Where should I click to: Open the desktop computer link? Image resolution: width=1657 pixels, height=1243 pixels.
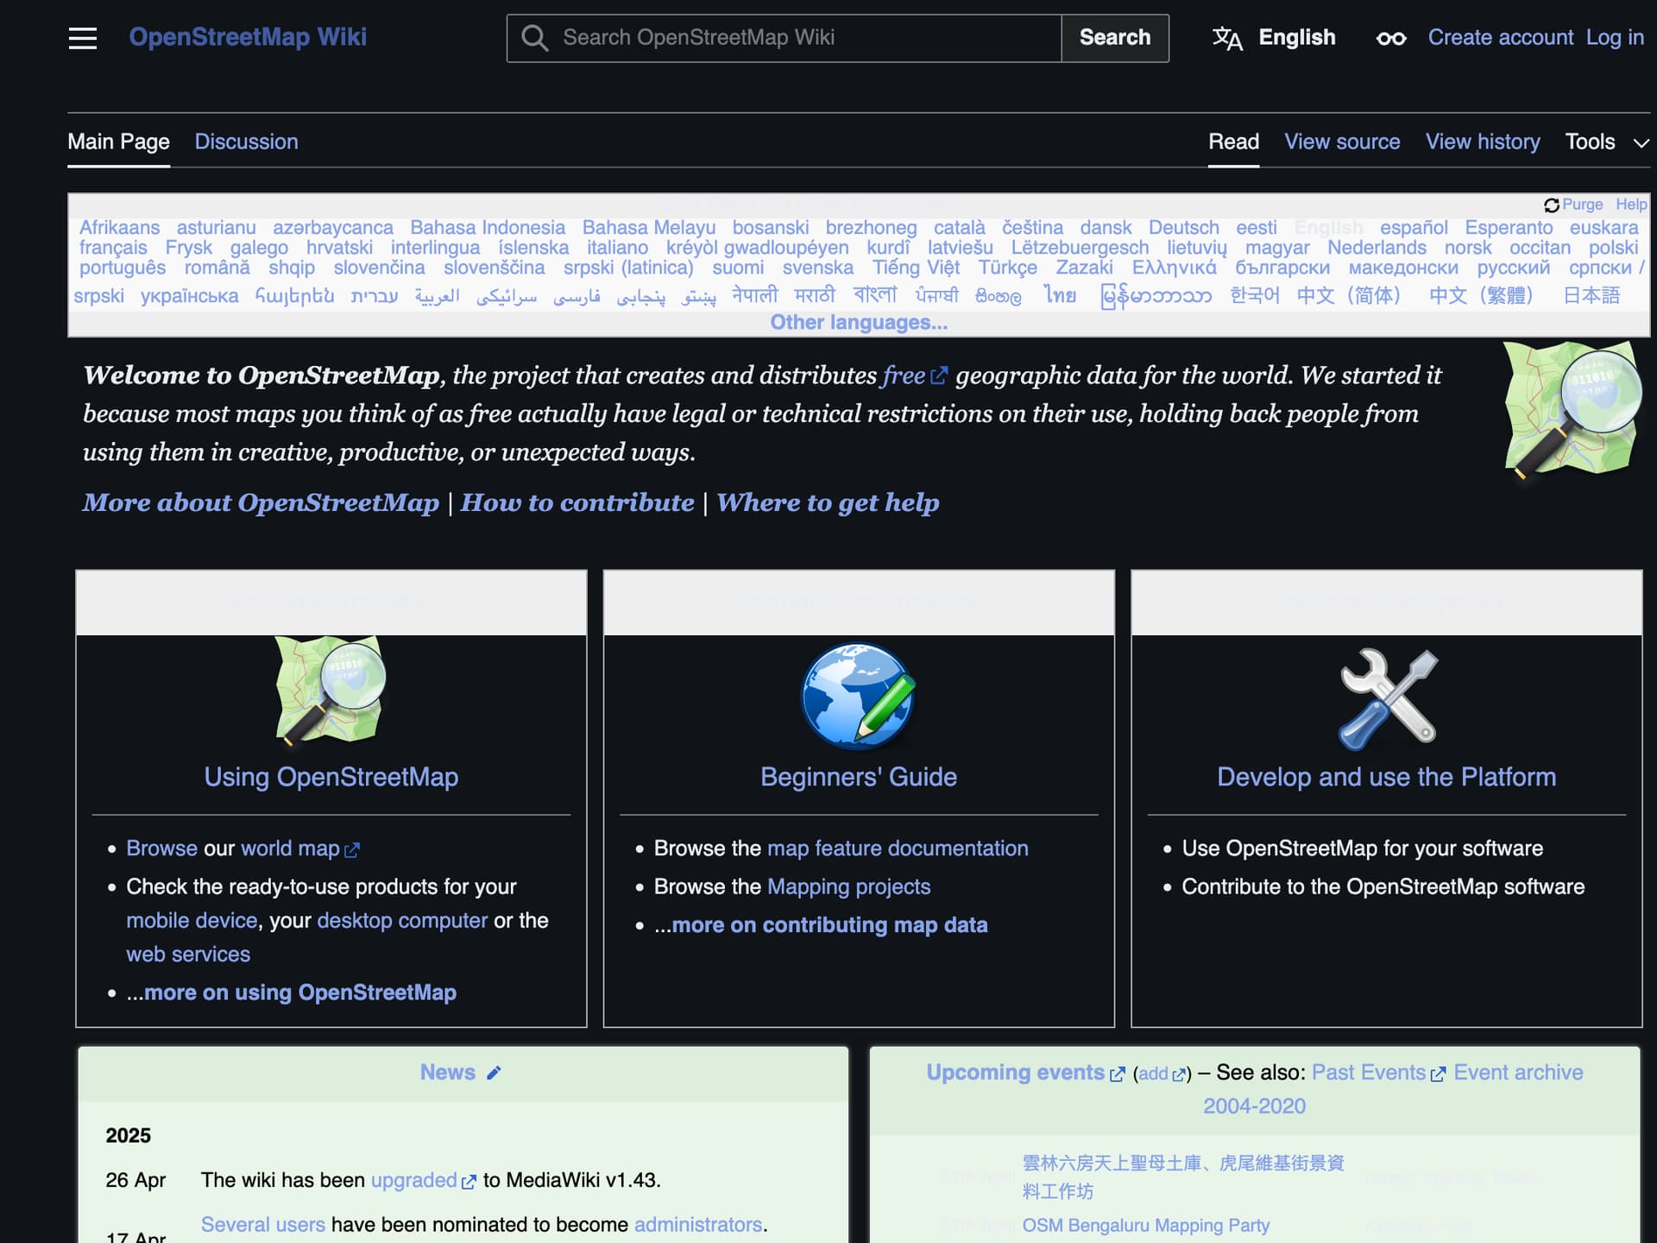[402, 920]
